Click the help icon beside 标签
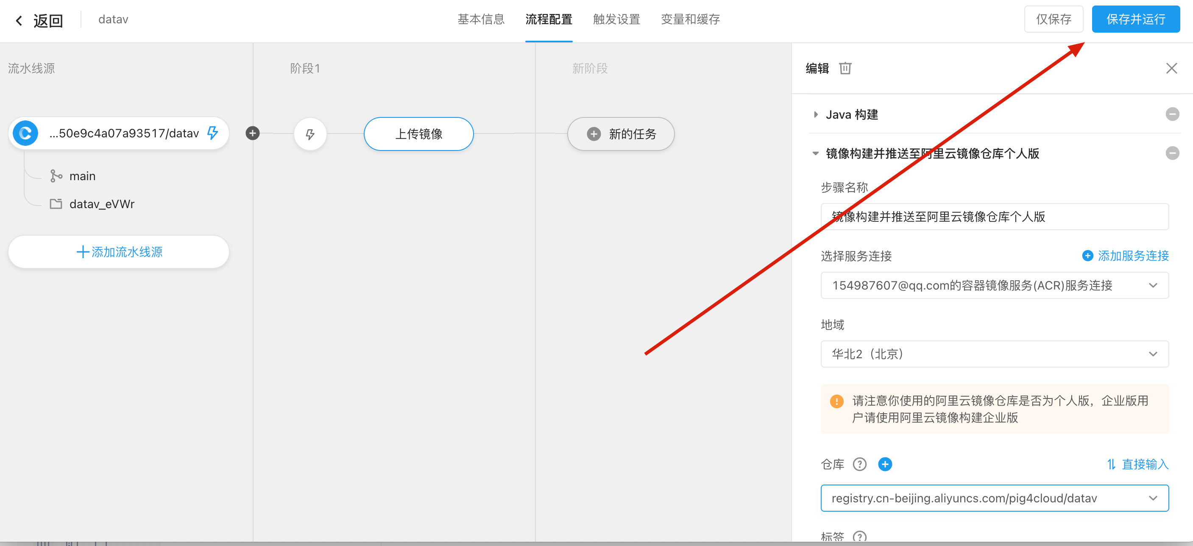The height and width of the screenshot is (546, 1193). [859, 536]
